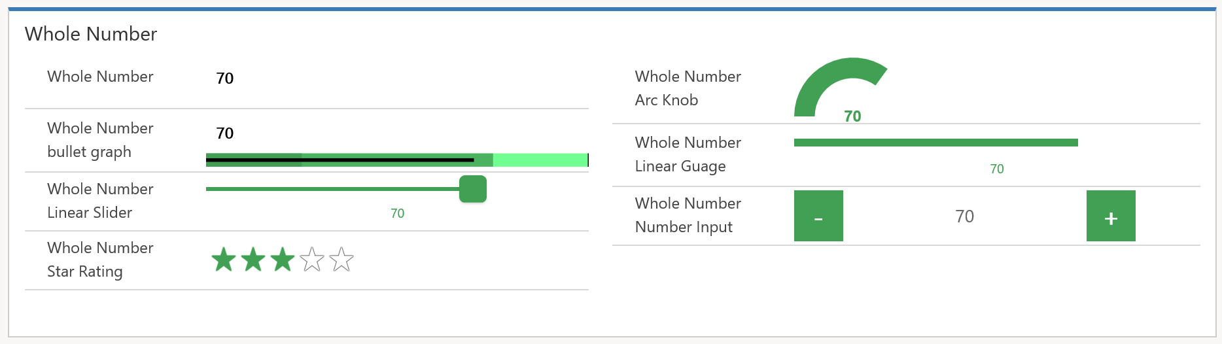Click the Linear Slider green thumb handle
Viewport: 1222px width, 344px height.
pos(473,189)
